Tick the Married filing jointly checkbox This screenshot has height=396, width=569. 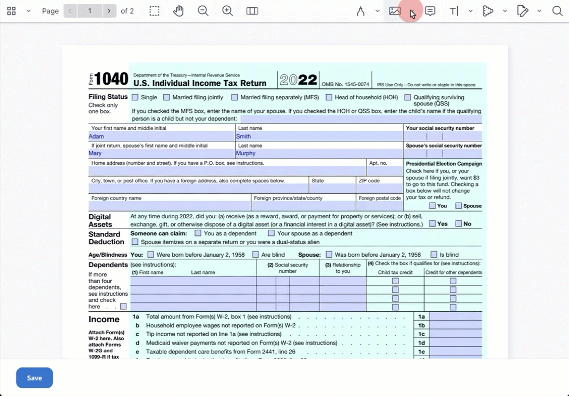coord(166,97)
